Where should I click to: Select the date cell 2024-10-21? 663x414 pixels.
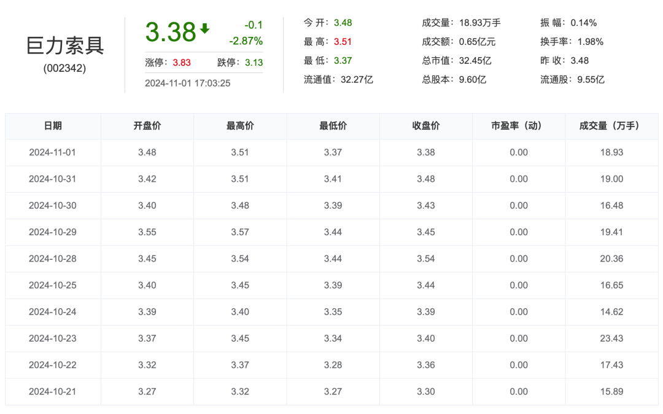52,392
